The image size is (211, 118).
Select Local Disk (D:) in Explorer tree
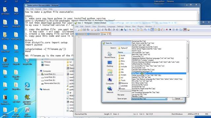tap(50, 77)
